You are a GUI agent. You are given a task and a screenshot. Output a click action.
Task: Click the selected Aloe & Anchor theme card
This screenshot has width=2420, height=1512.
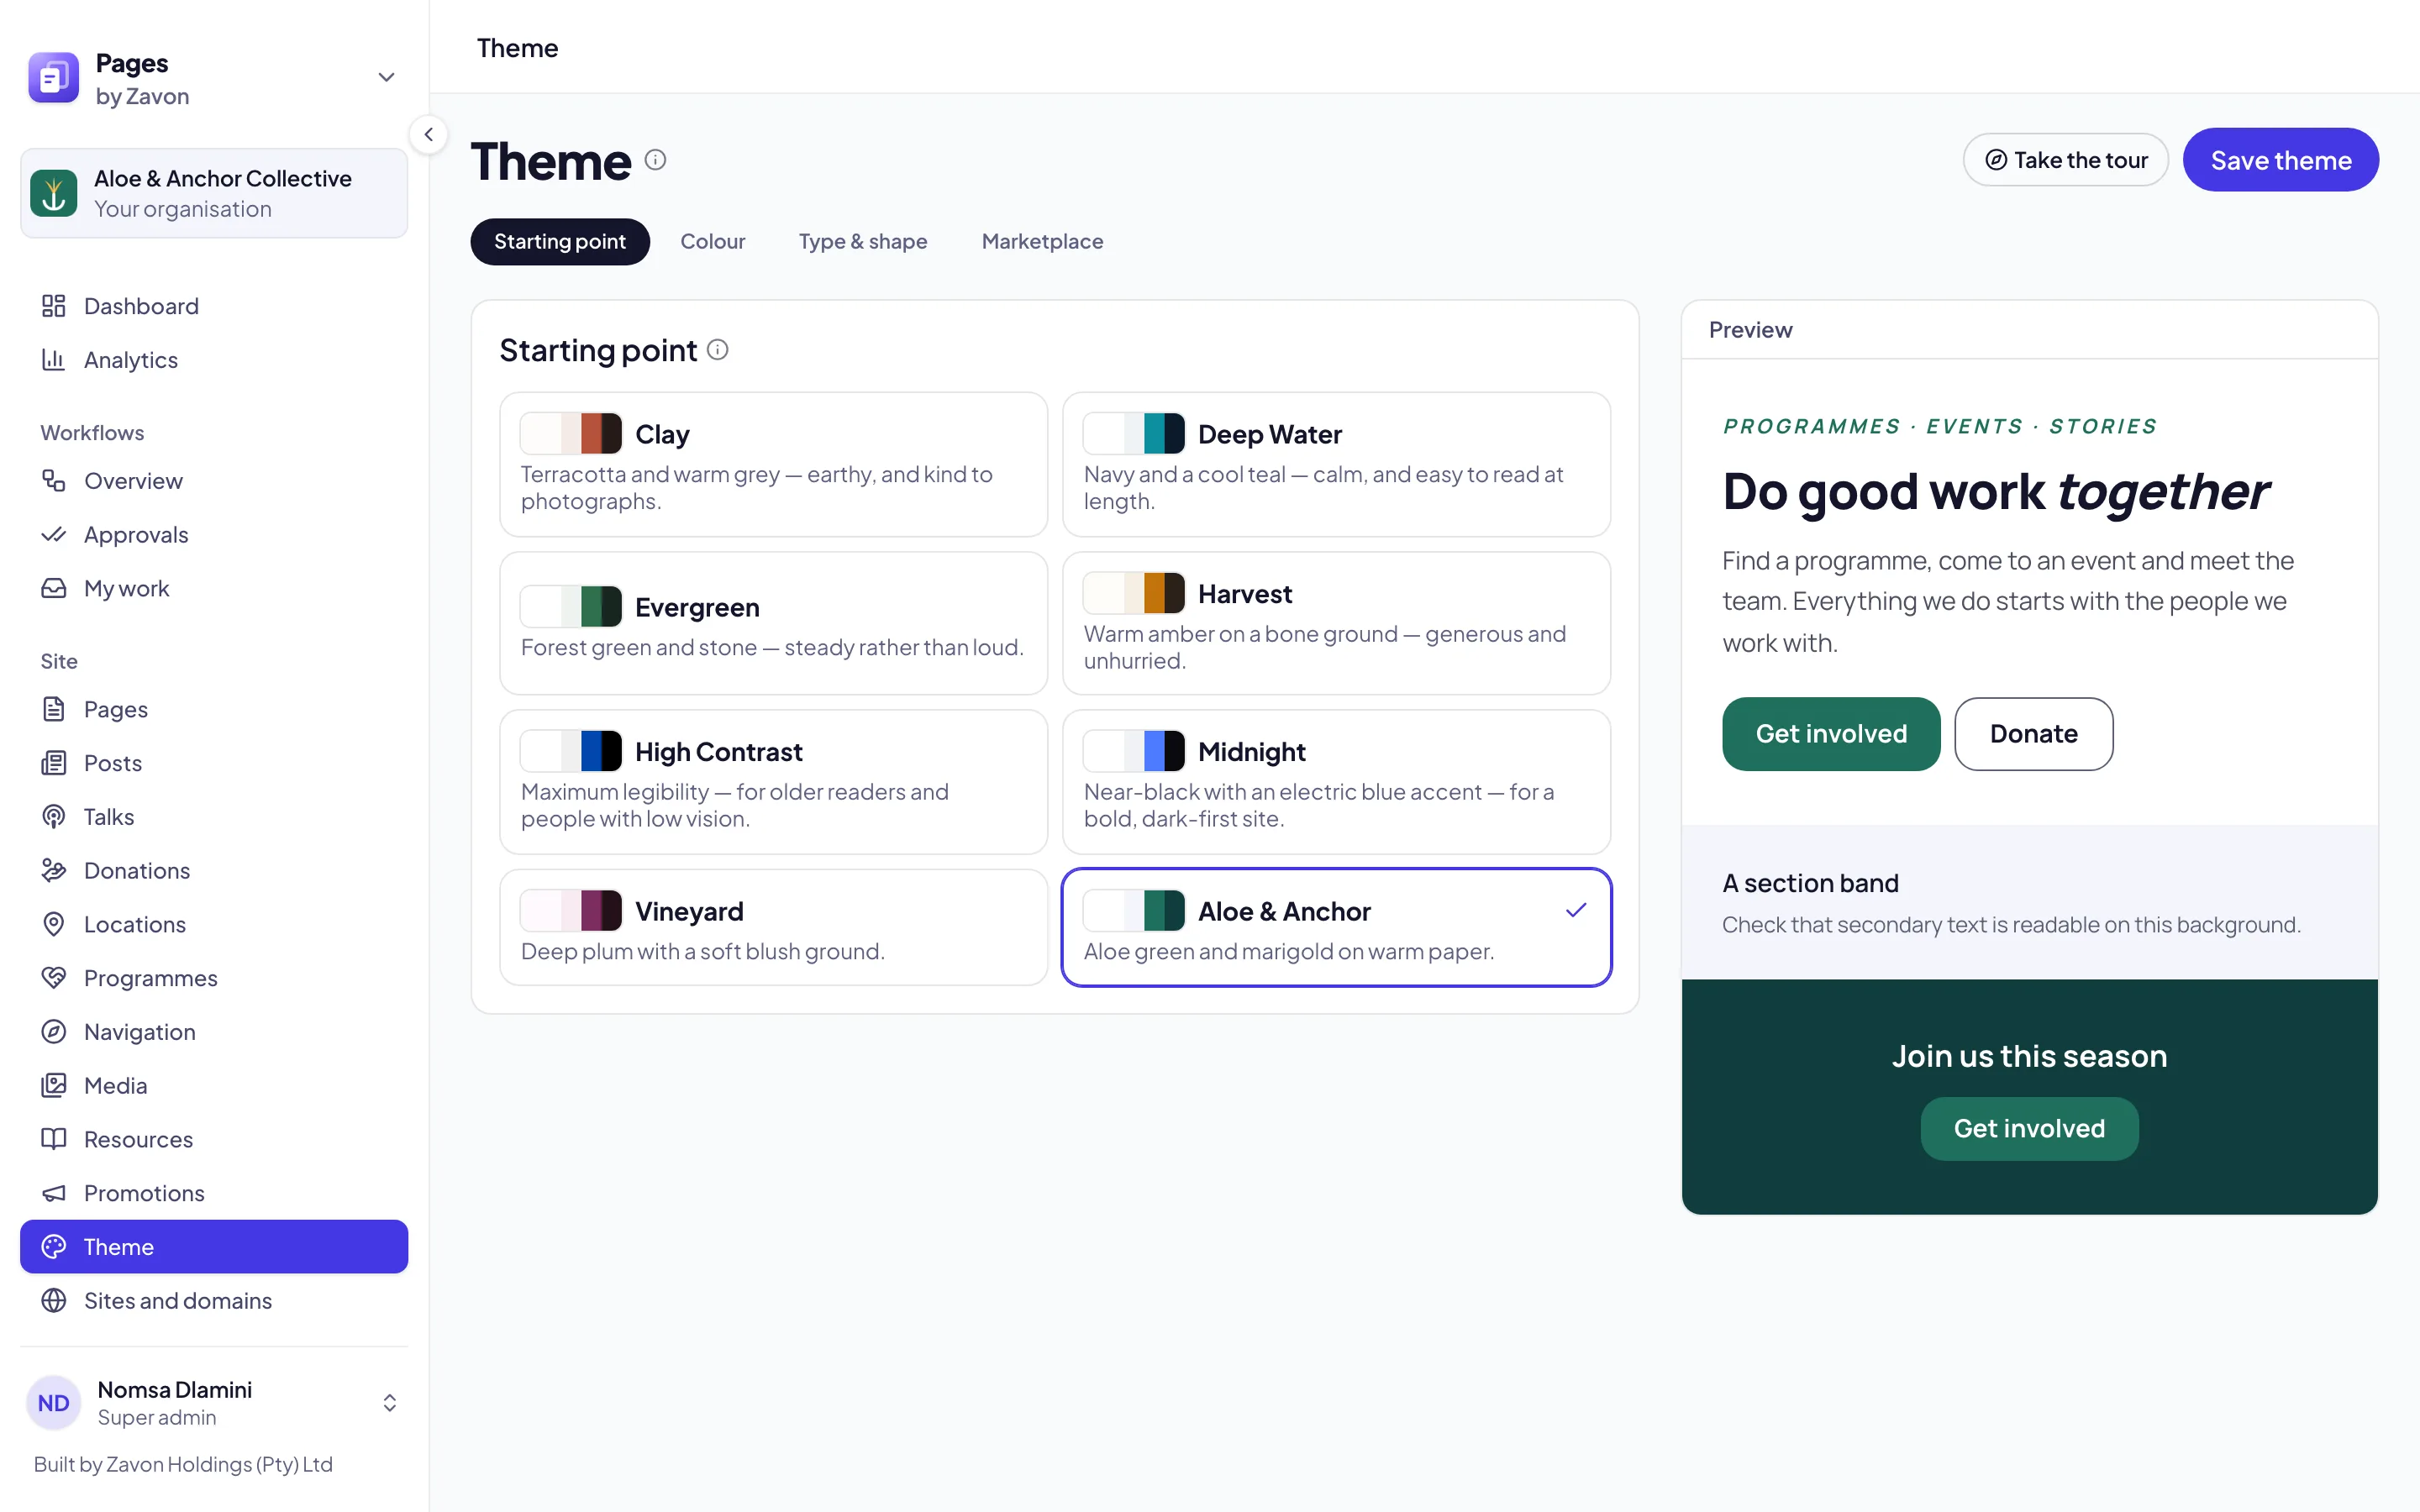(x=1336, y=928)
